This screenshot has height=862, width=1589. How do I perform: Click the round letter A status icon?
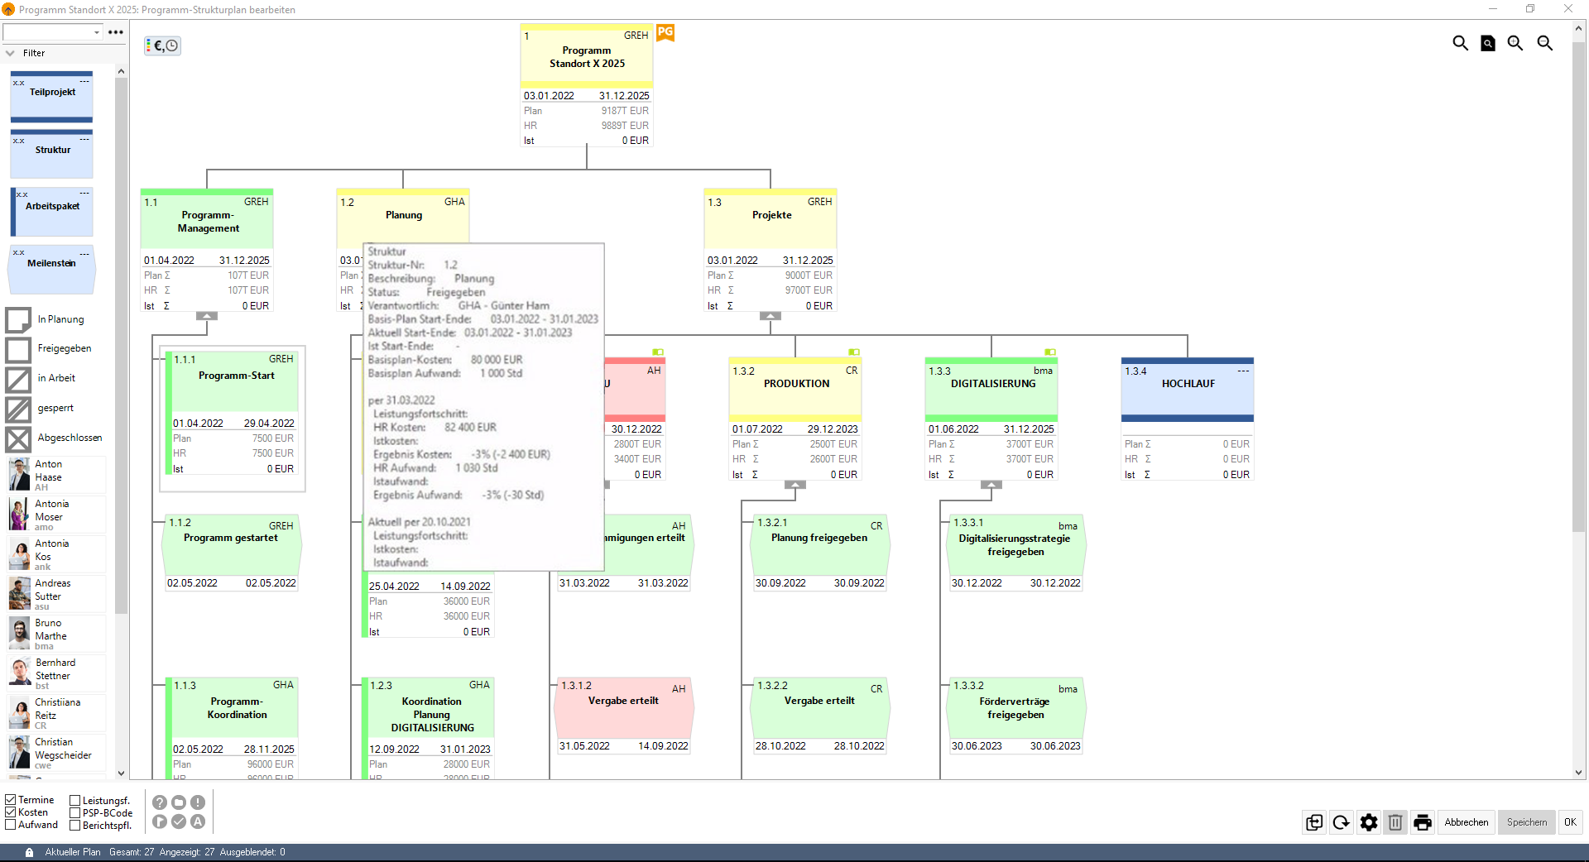198,821
